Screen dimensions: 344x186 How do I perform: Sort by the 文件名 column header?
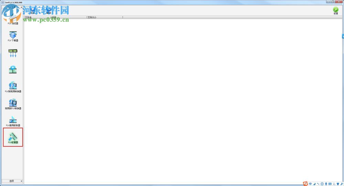37,17
